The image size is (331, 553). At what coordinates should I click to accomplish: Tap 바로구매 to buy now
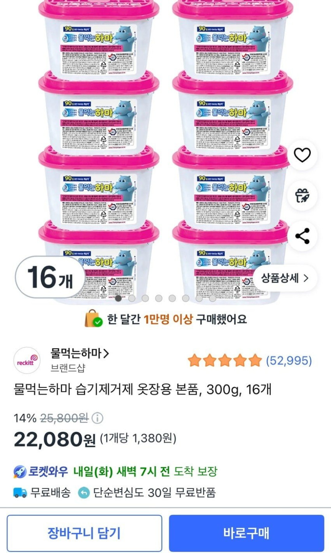[x=246, y=533]
